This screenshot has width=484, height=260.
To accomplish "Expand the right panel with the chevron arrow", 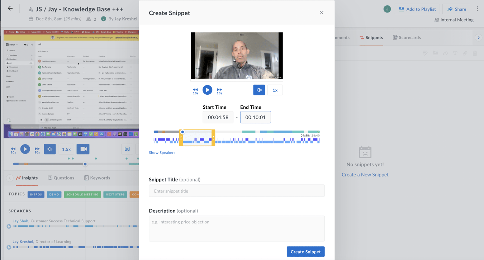I will (x=478, y=37).
